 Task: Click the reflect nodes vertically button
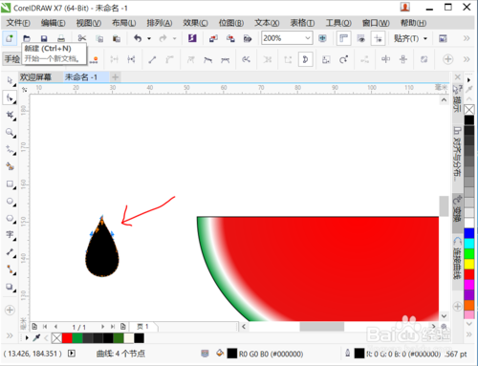click(403, 59)
